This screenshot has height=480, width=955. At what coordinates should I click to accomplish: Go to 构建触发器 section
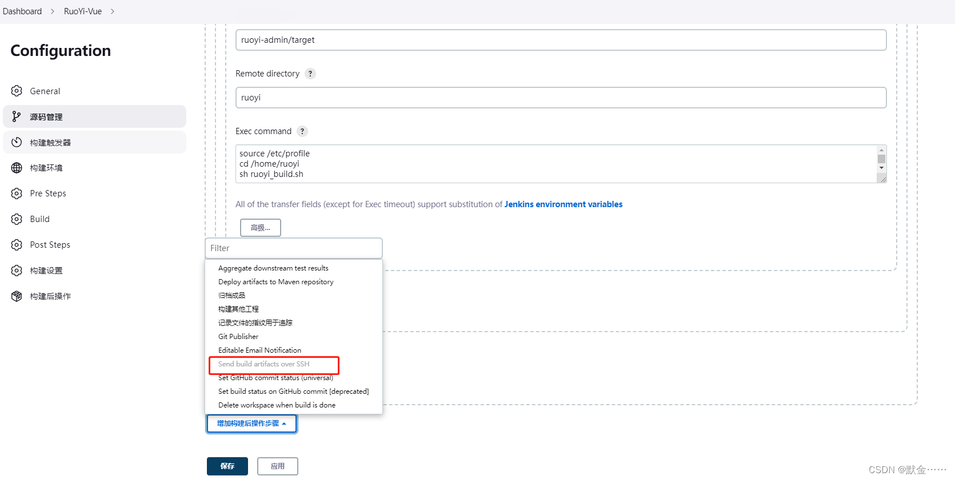click(x=94, y=142)
